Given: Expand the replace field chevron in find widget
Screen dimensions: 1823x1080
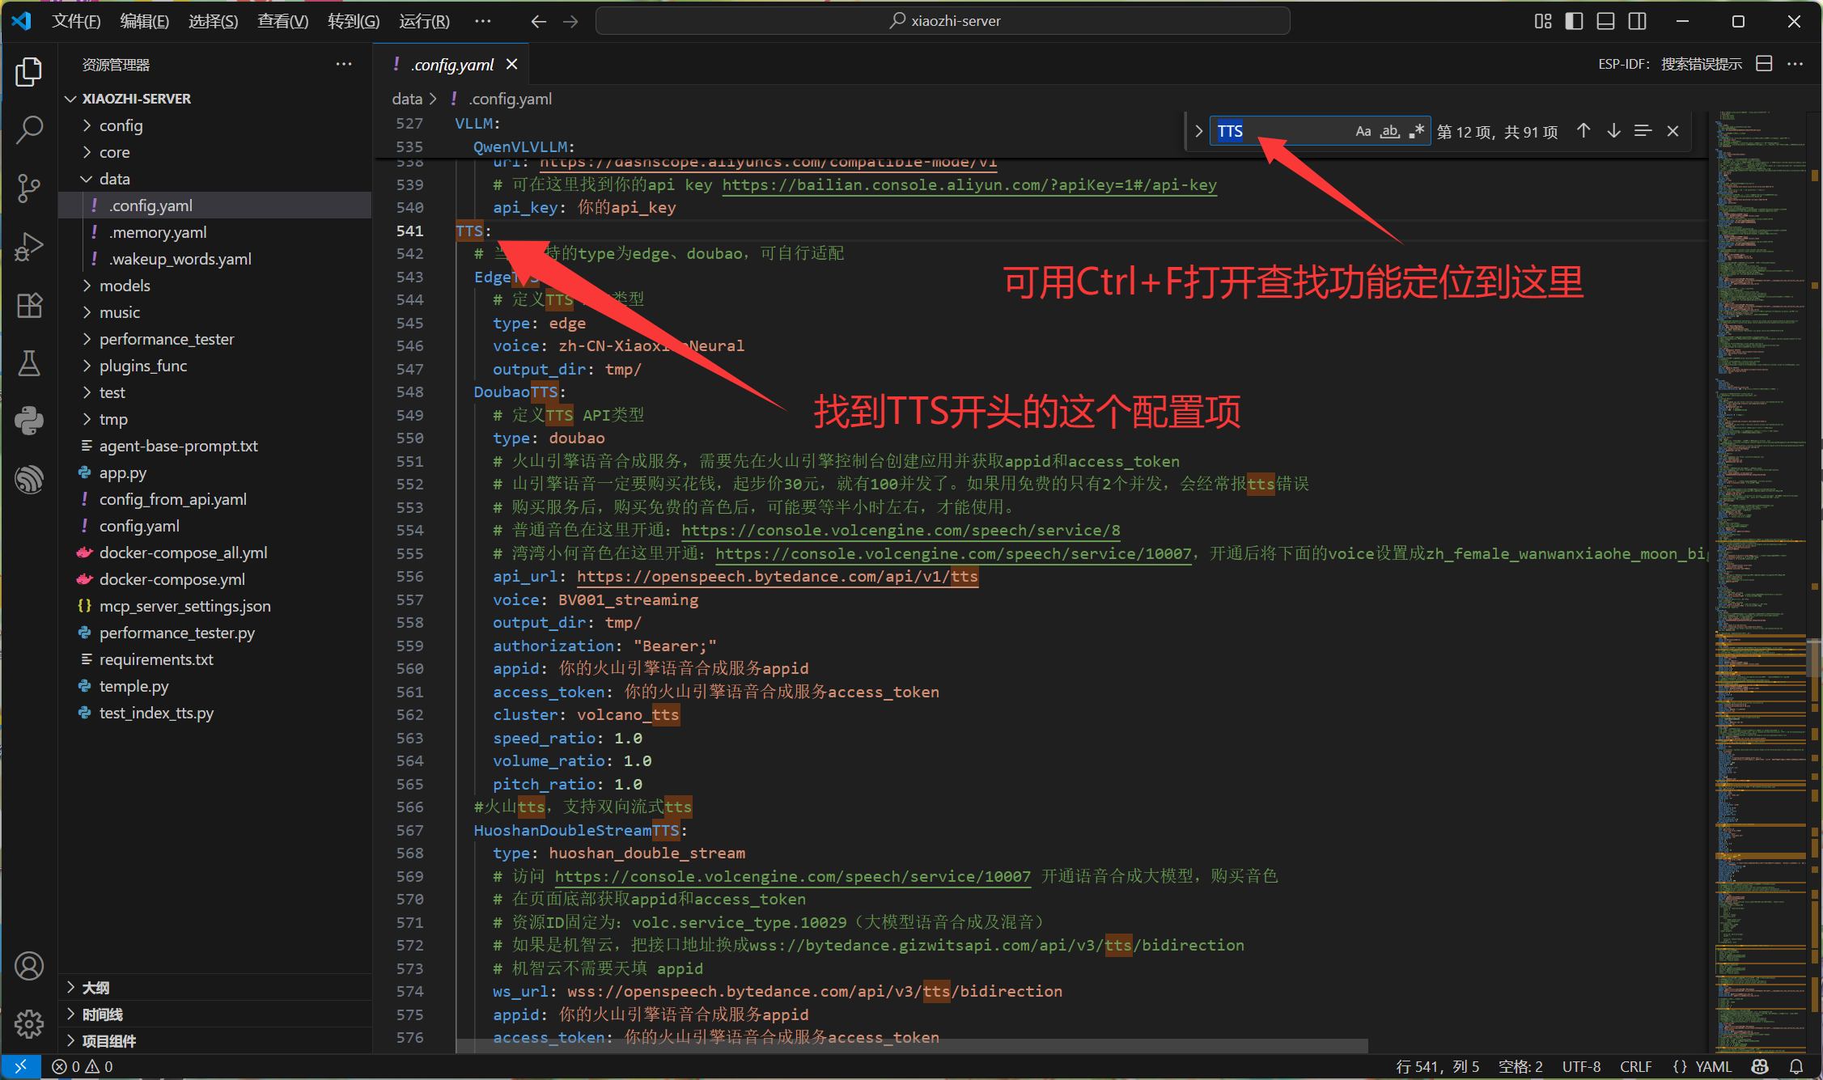Looking at the screenshot, I should (x=1198, y=131).
